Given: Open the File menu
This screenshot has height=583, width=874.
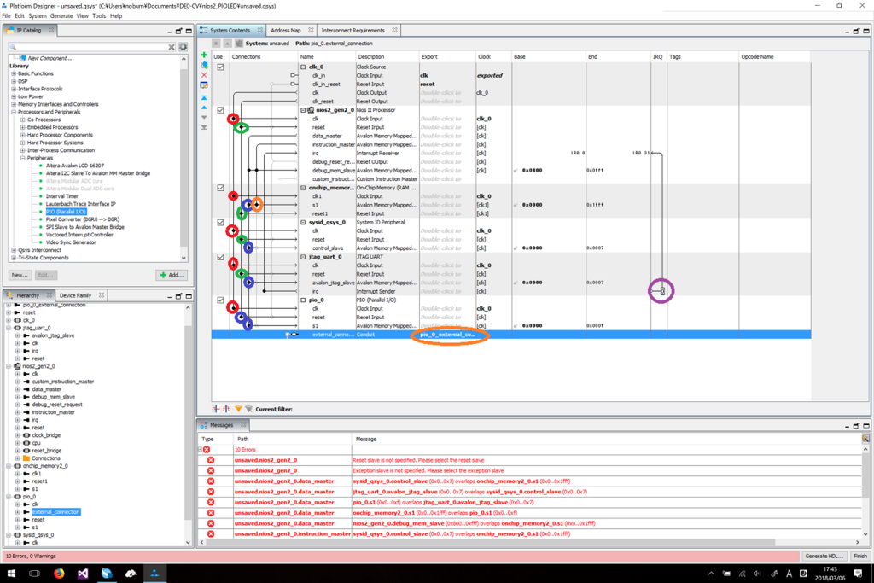Looking at the screenshot, I should coord(6,16).
